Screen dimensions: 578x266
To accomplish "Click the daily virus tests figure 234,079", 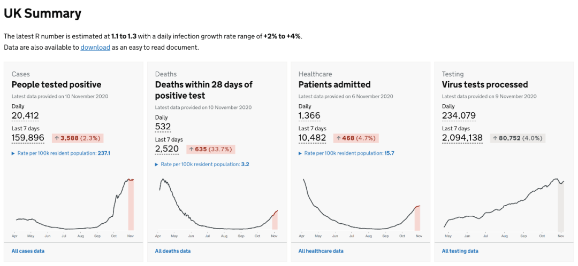I will pos(459,116).
